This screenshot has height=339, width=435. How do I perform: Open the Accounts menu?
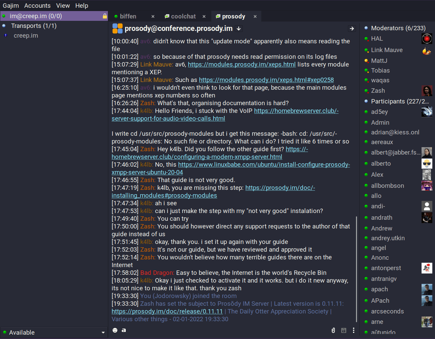[x=37, y=5]
